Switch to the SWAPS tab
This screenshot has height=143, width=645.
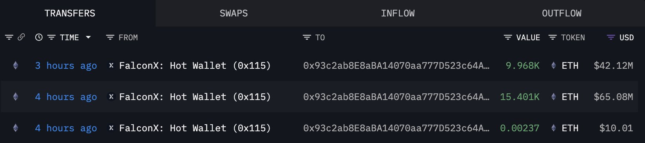234,13
